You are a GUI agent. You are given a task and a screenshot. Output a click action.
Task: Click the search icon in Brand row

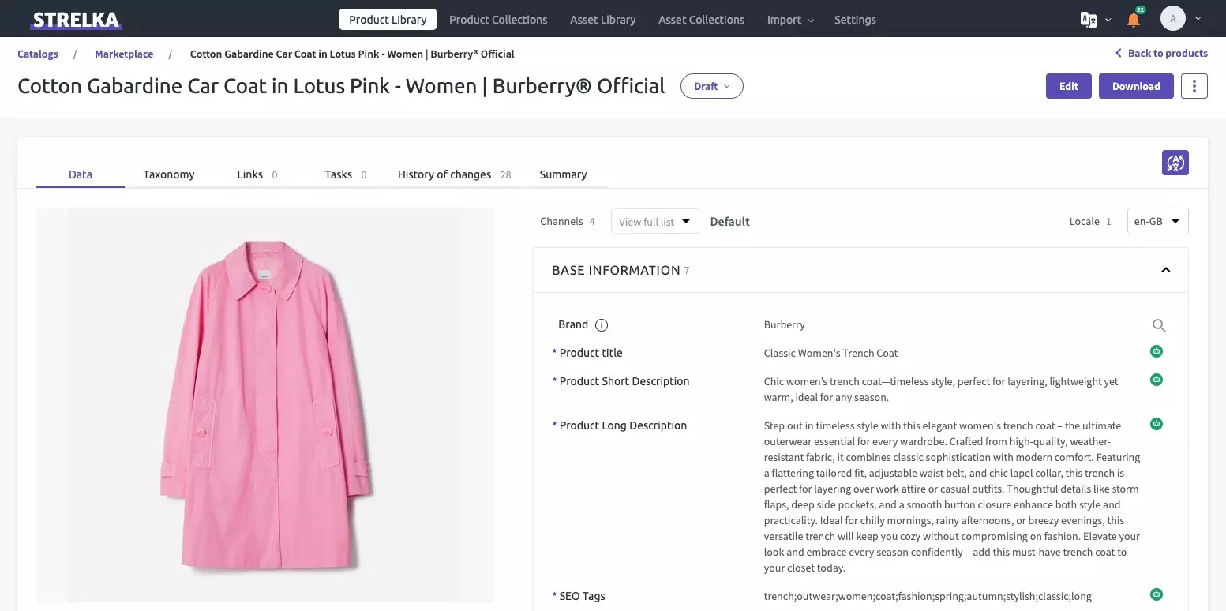point(1159,325)
